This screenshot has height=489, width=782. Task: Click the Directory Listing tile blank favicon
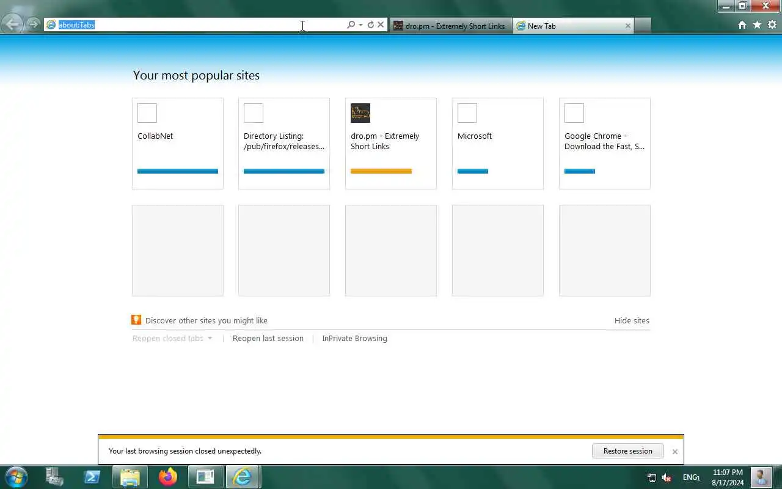pos(254,113)
